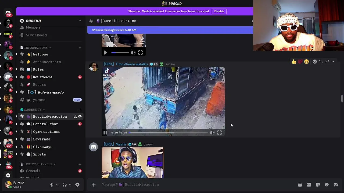Viewport: 344px width, 193px height.
Task: Adjust upper video progress slider
Action: click(x=120, y=53)
